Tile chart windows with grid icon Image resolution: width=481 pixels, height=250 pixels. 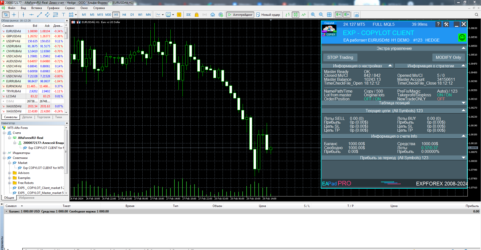coord(329,15)
